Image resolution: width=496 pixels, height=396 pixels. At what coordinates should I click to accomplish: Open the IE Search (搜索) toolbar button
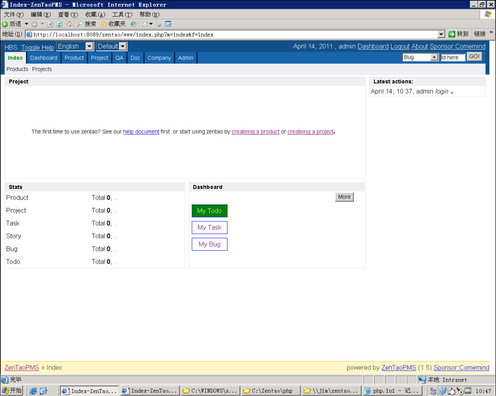point(86,24)
